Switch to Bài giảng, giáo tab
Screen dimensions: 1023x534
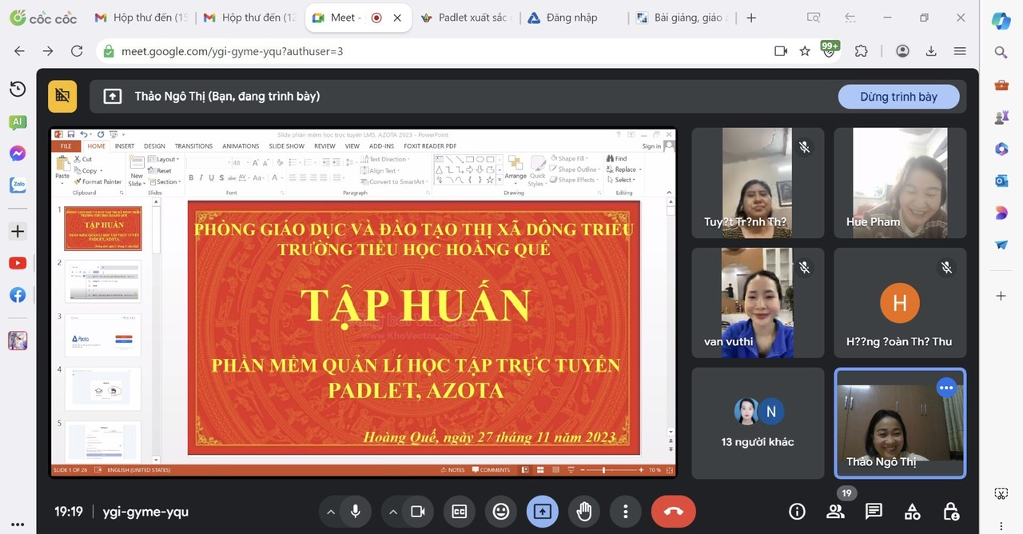click(x=681, y=18)
